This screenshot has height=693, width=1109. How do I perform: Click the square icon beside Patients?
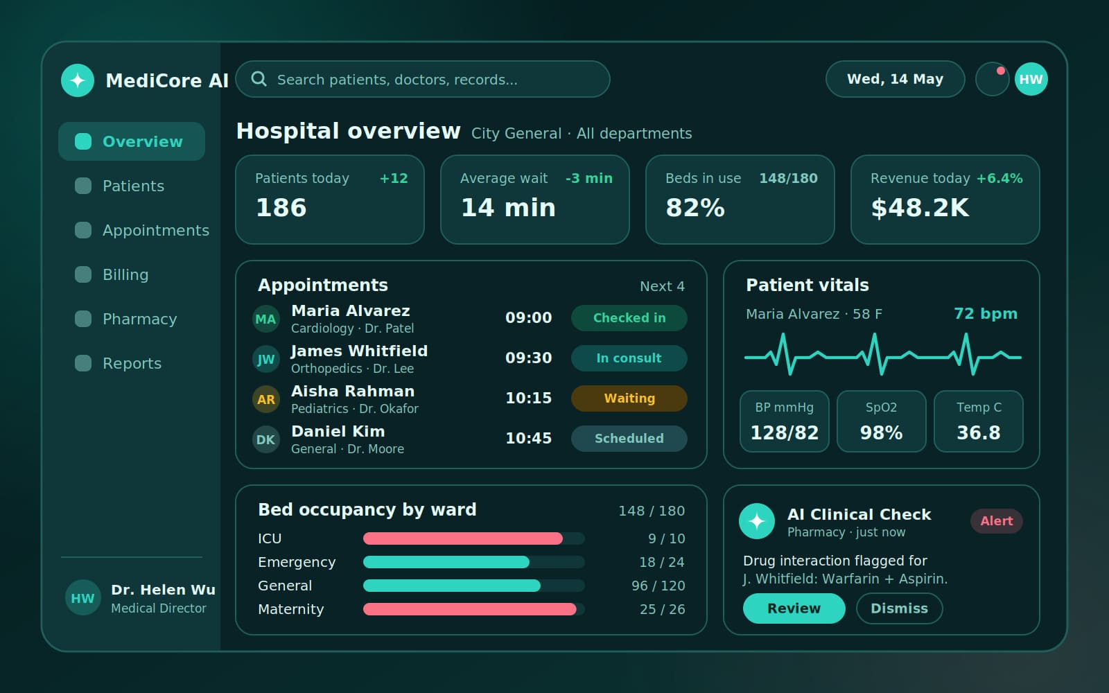click(83, 186)
